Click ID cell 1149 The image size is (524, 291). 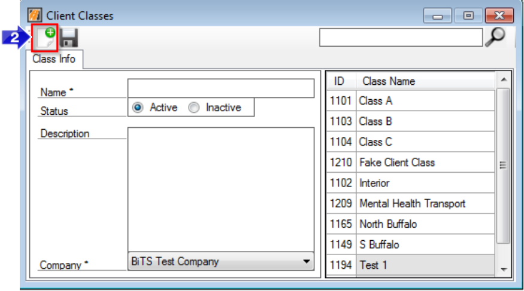click(341, 244)
